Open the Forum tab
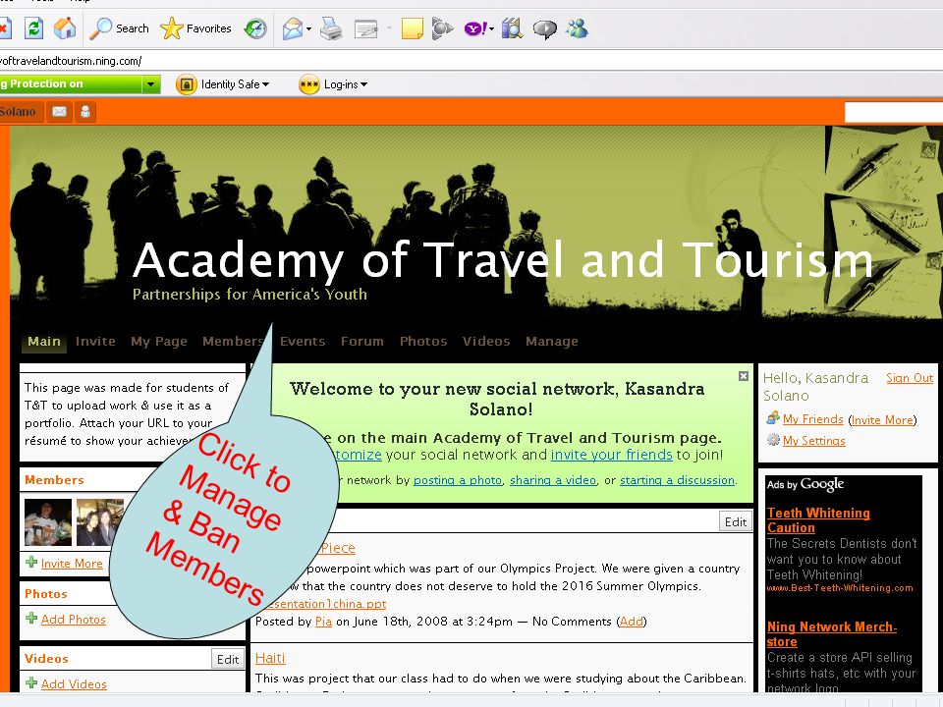Viewport: 943px width, 707px height. click(362, 342)
